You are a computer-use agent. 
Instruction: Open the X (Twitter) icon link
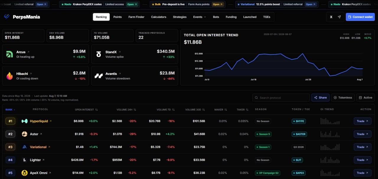tap(331, 17)
